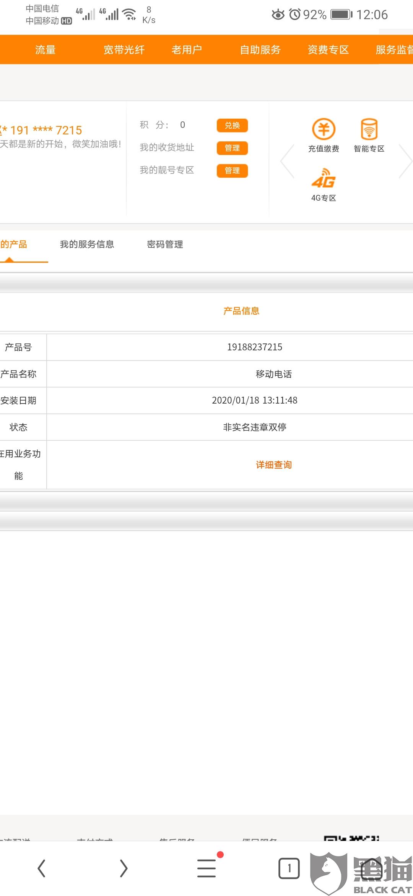
Task: Select the 自助服务 menu item
Action: point(260,50)
